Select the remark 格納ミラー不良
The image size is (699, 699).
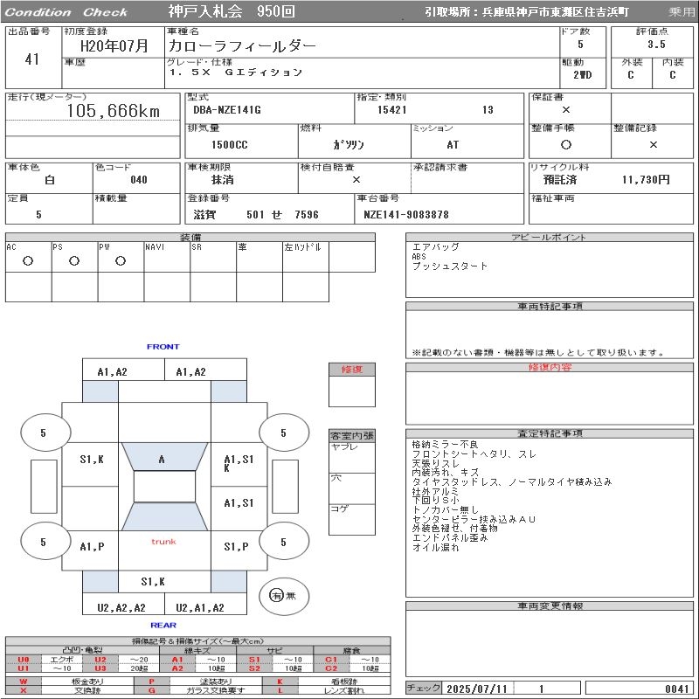click(x=445, y=445)
